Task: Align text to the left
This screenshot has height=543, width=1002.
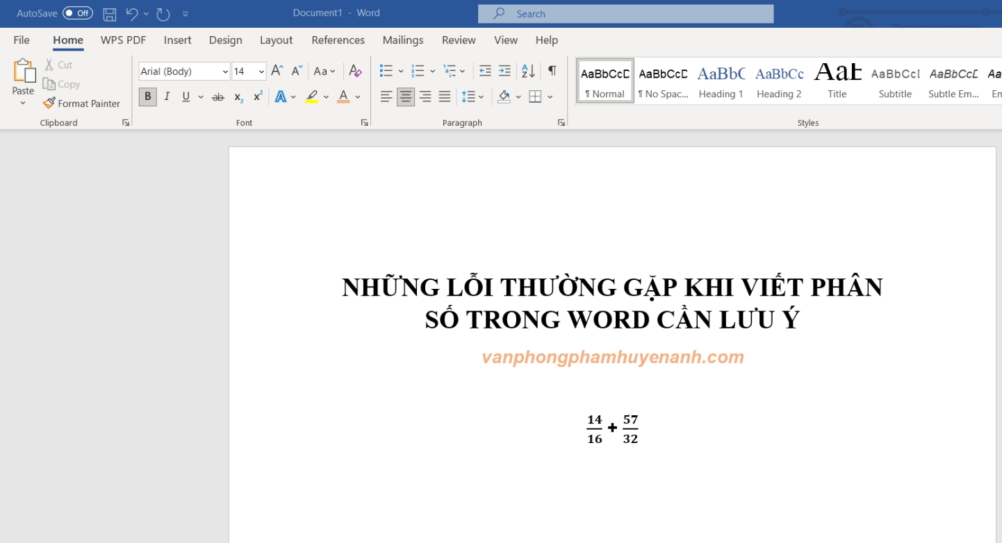Action: pyautogui.click(x=386, y=97)
